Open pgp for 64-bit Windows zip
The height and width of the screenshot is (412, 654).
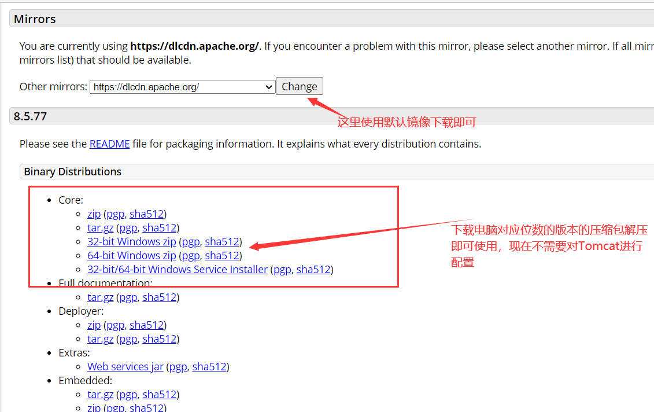(191, 255)
